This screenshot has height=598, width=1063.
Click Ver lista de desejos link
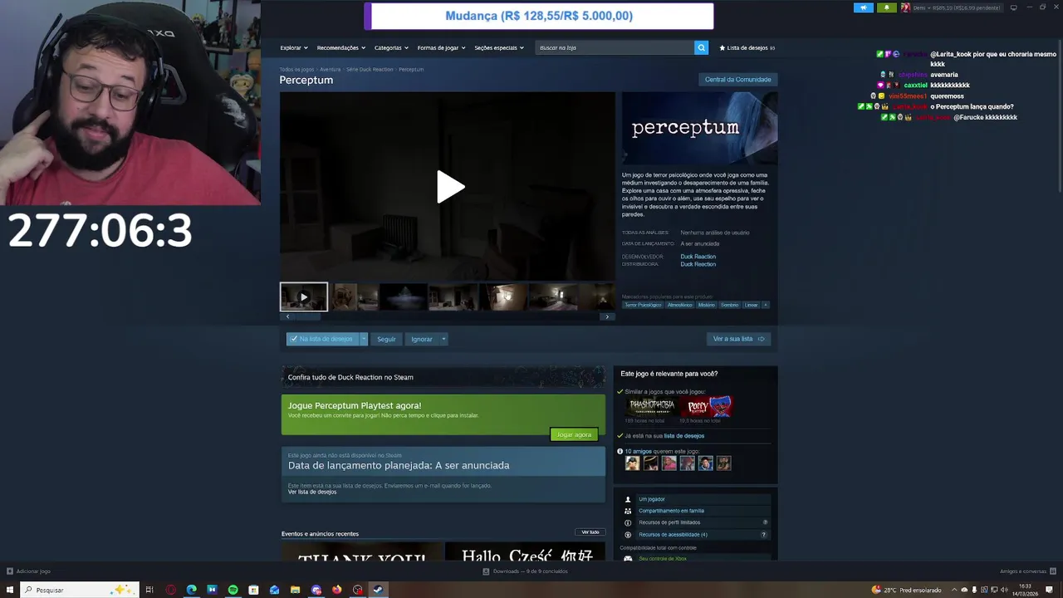[x=312, y=492]
